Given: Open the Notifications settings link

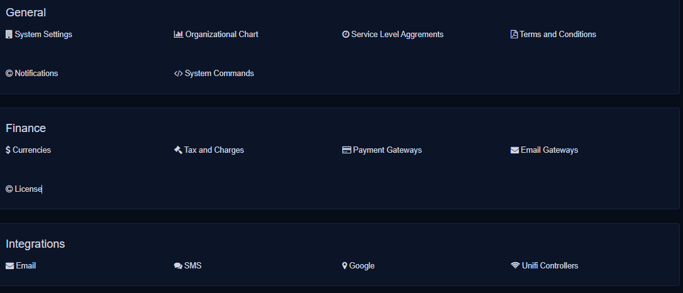Looking at the screenshot, I should coord(36,74).
